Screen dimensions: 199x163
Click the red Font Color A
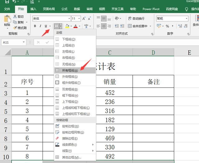76,26
